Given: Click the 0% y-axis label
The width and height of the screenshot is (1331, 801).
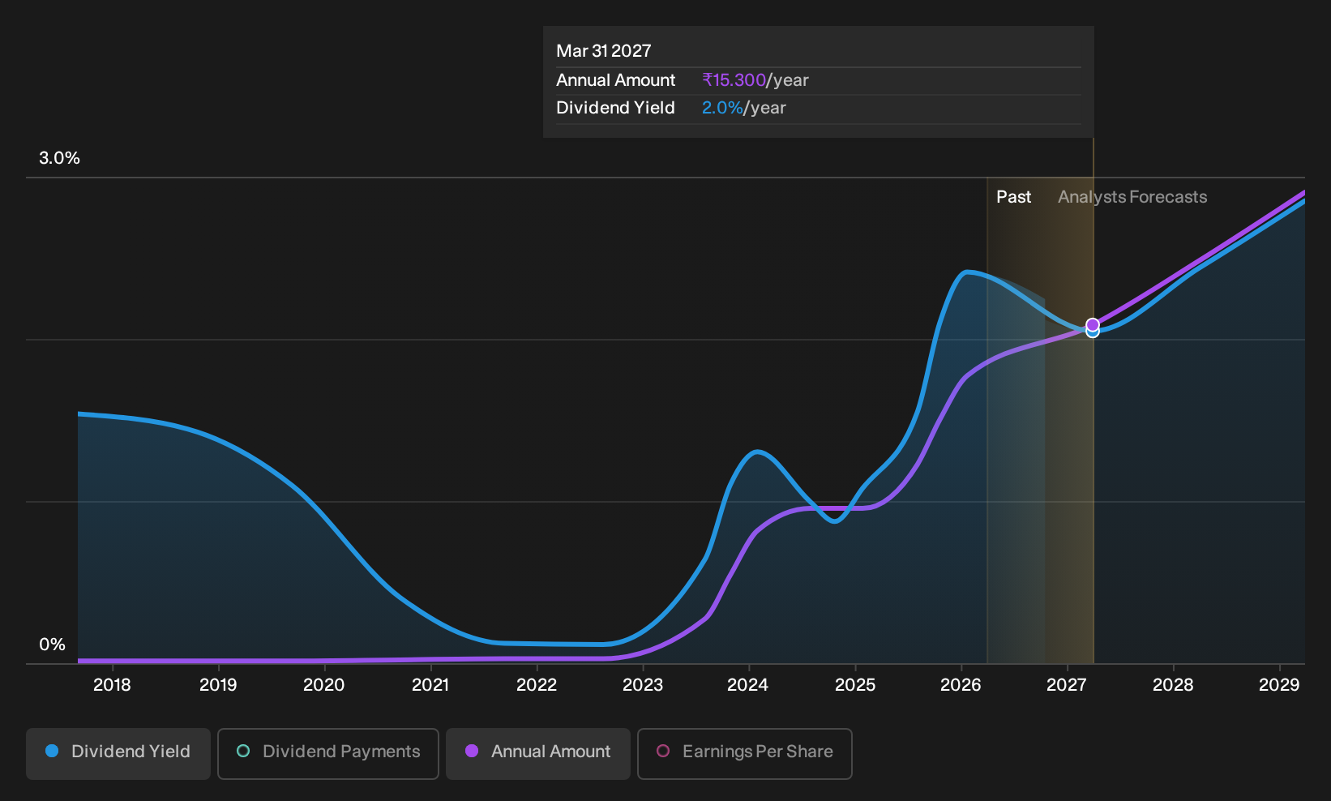Looking at the screenshot, I should click(52, 645).
